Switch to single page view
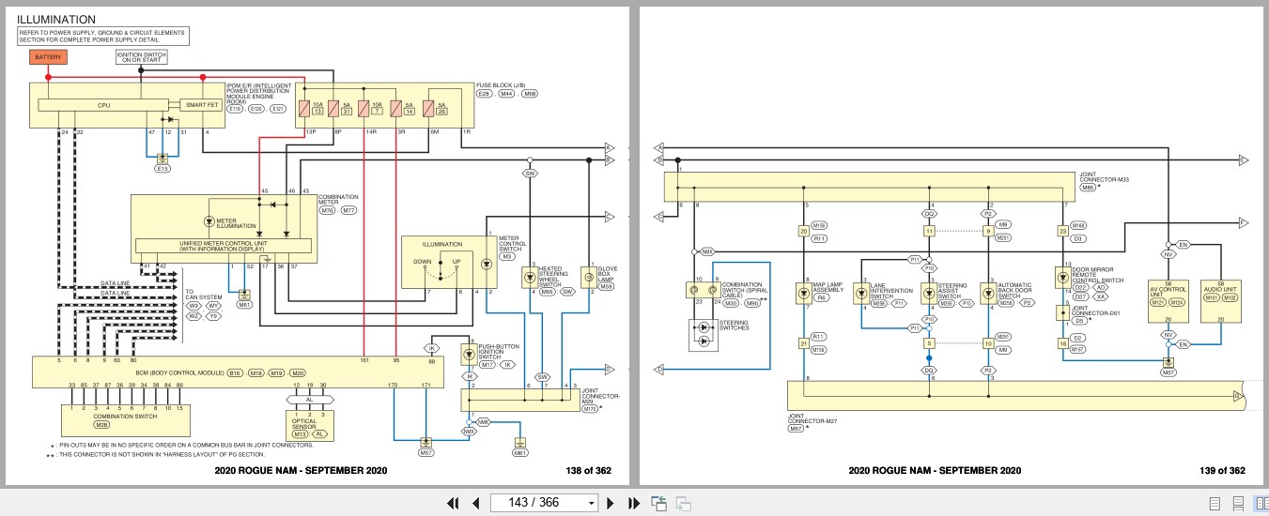The width and height of the screenshot is (1269, 516). click(x=1215, y=504)
